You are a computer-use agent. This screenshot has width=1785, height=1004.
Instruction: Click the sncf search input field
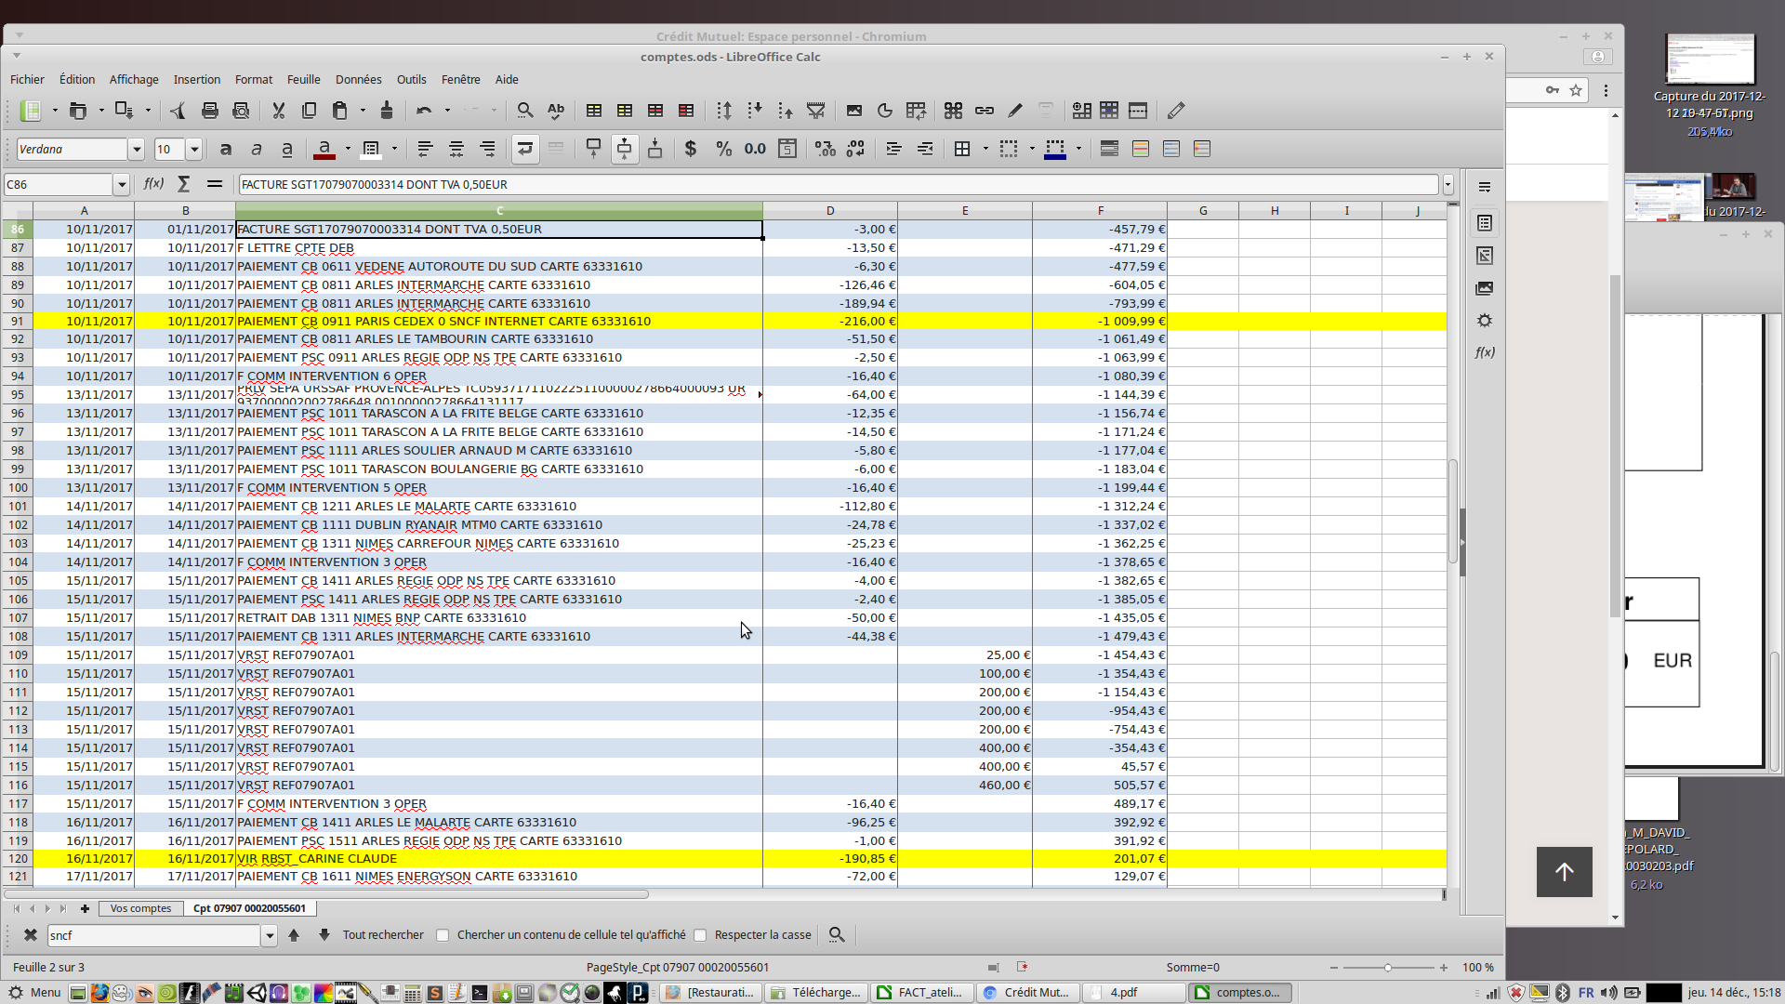[x=153, y=935]
